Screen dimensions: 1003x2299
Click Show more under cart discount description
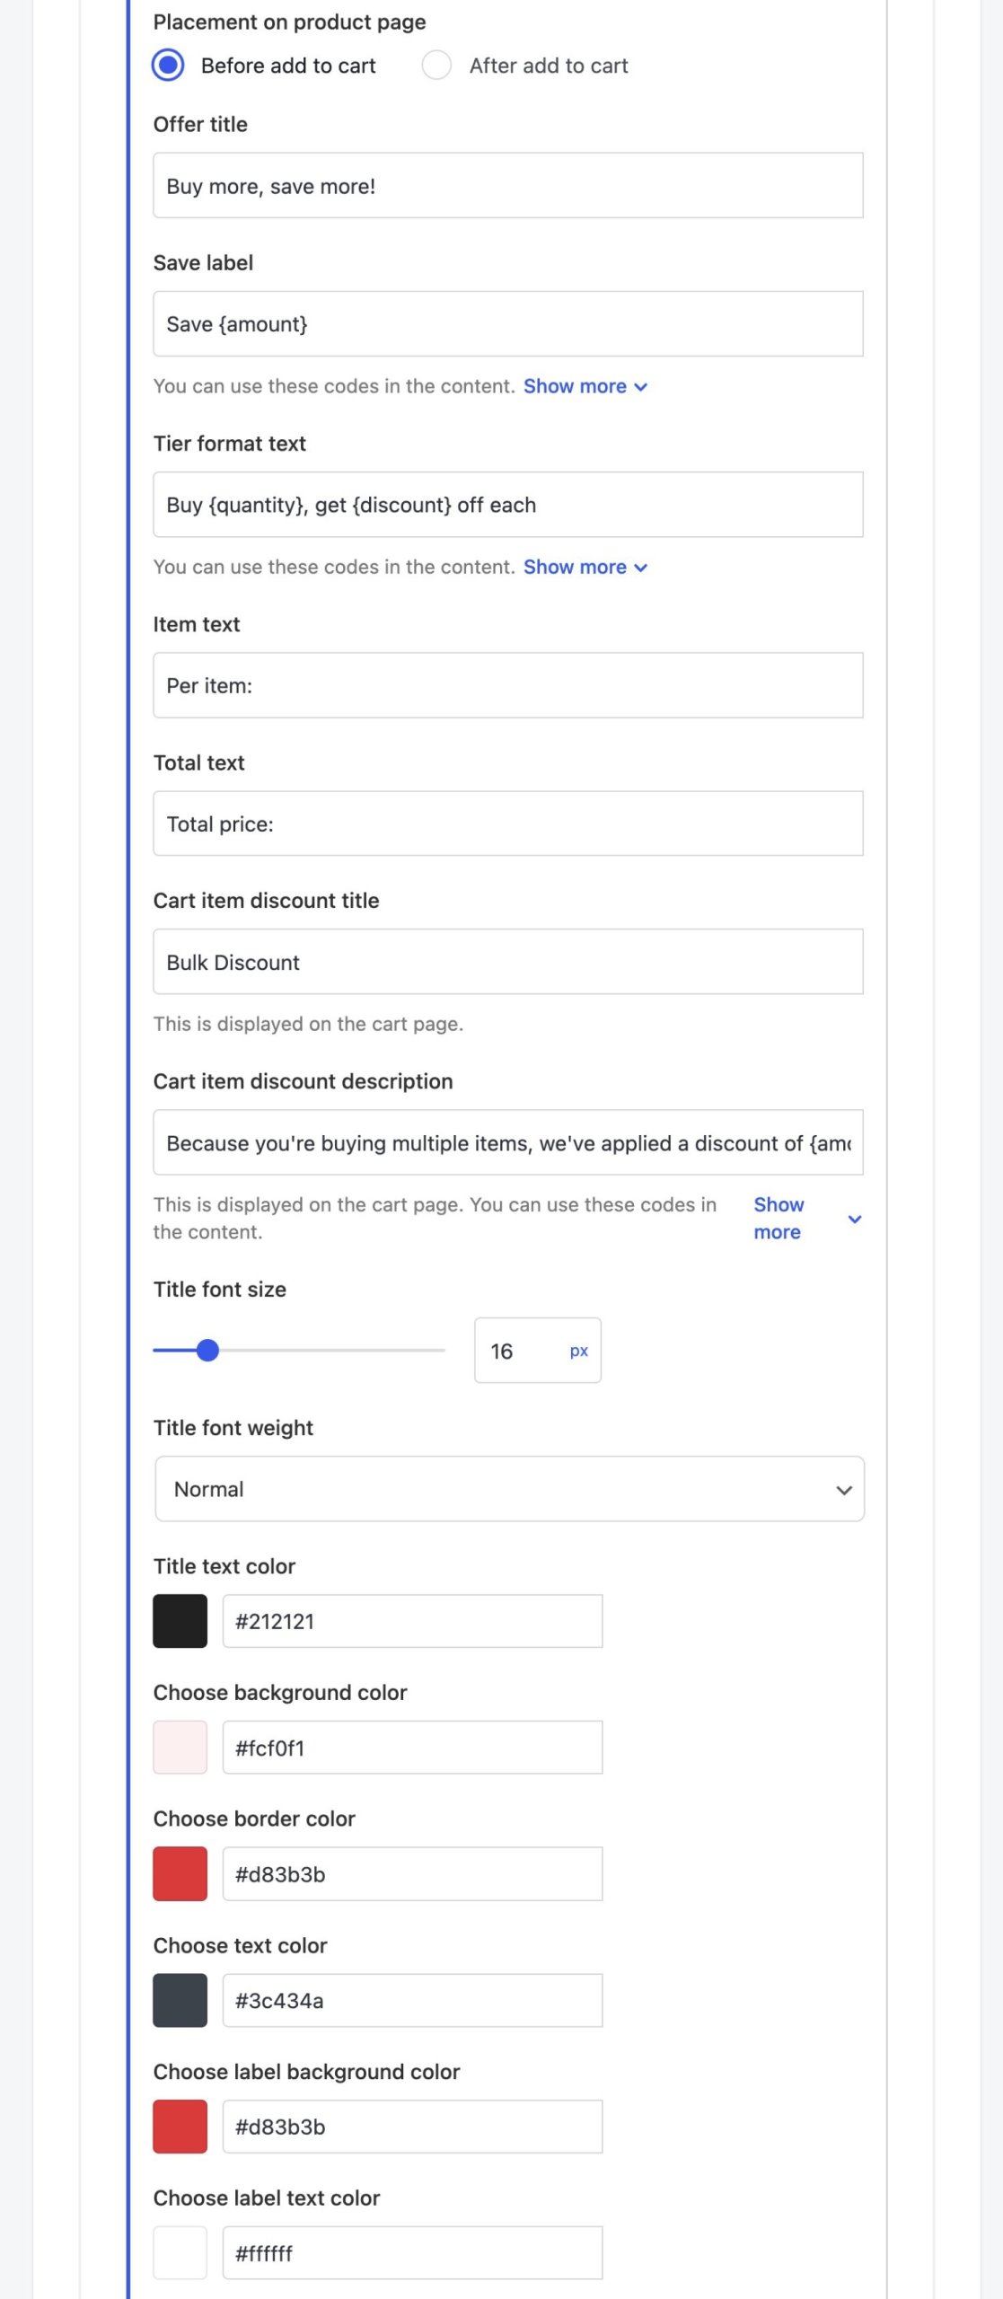click(779, 1218)
